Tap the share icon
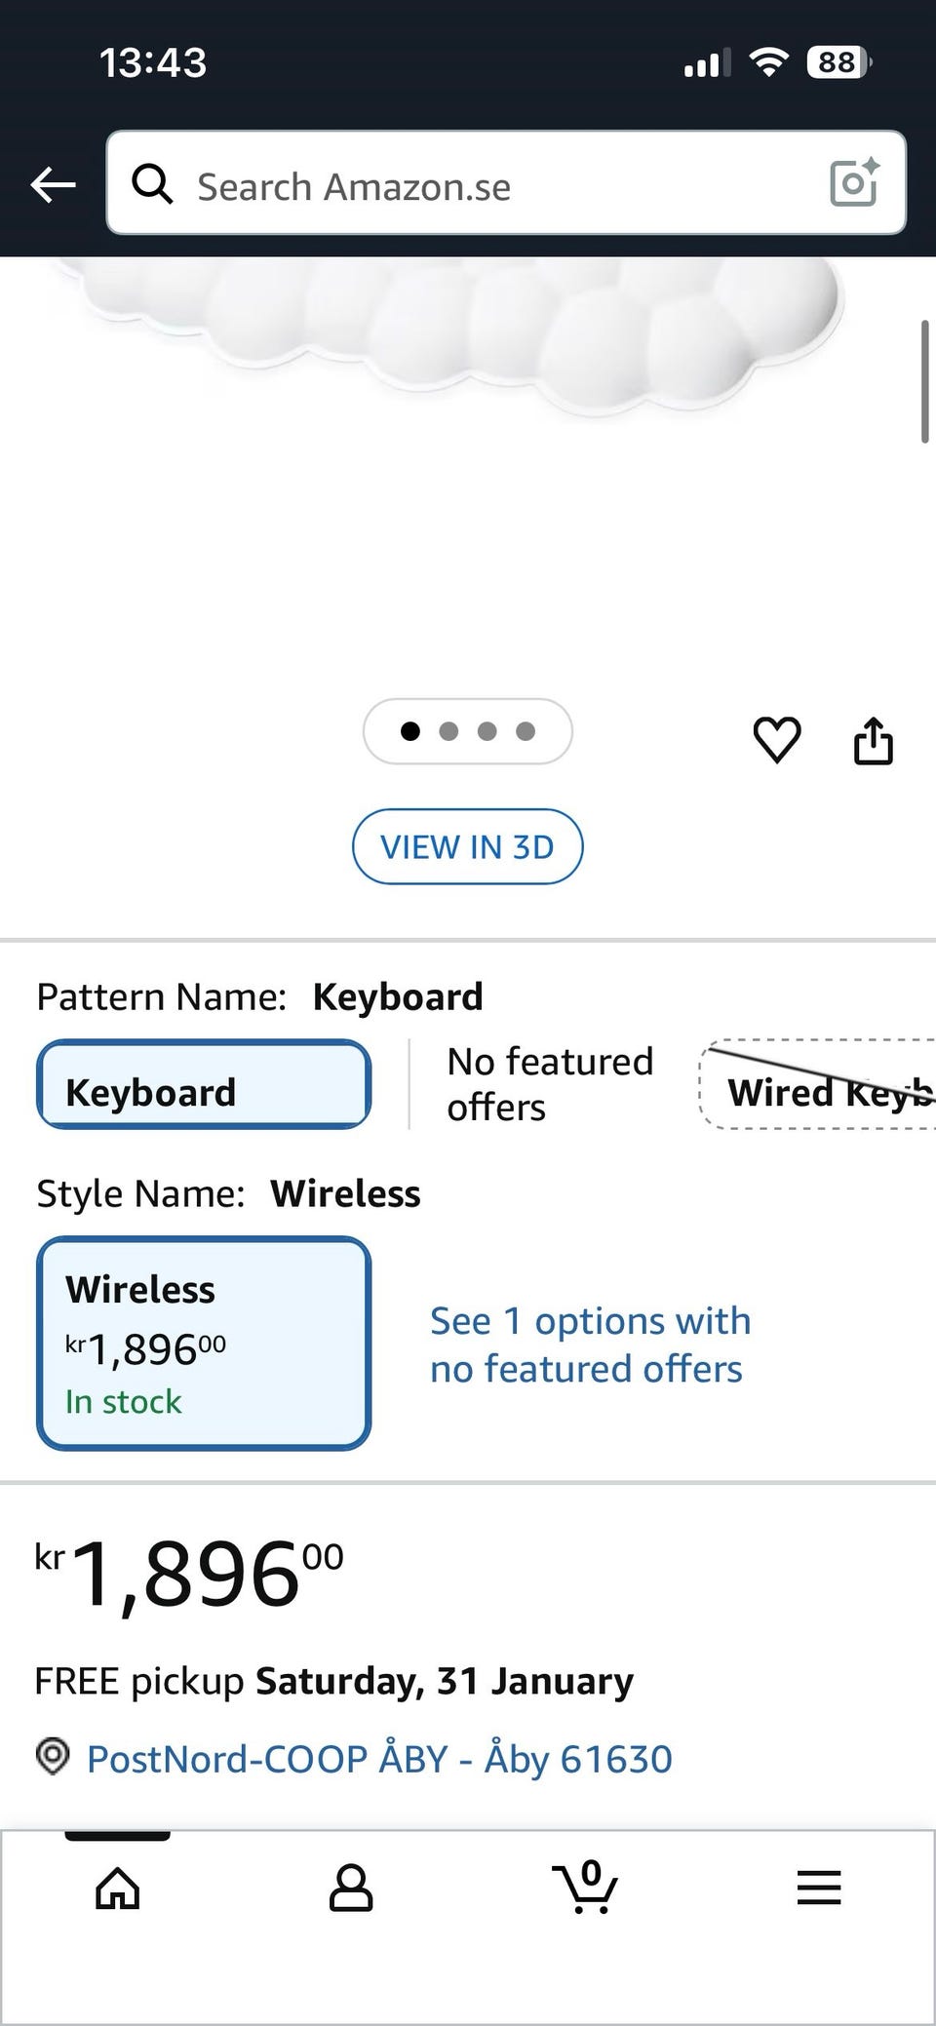The image size is (936, 2026). [x=874, y=741]
